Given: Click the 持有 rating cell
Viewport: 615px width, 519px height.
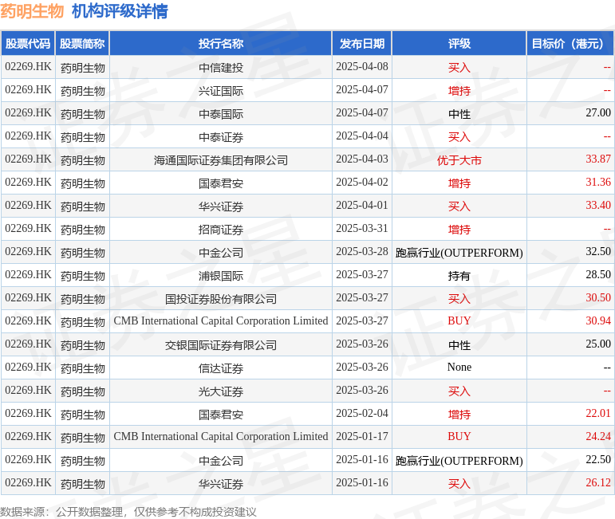Looking at the screenshot, I should click(x=459, y=276).
